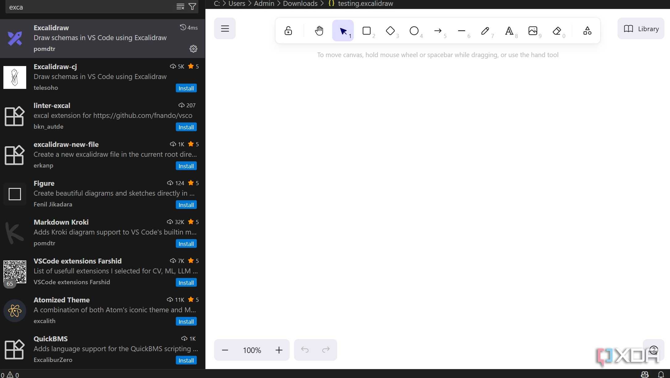670x378 pixels.
Task: Select the Insert image tool
Action: point(533,31)
